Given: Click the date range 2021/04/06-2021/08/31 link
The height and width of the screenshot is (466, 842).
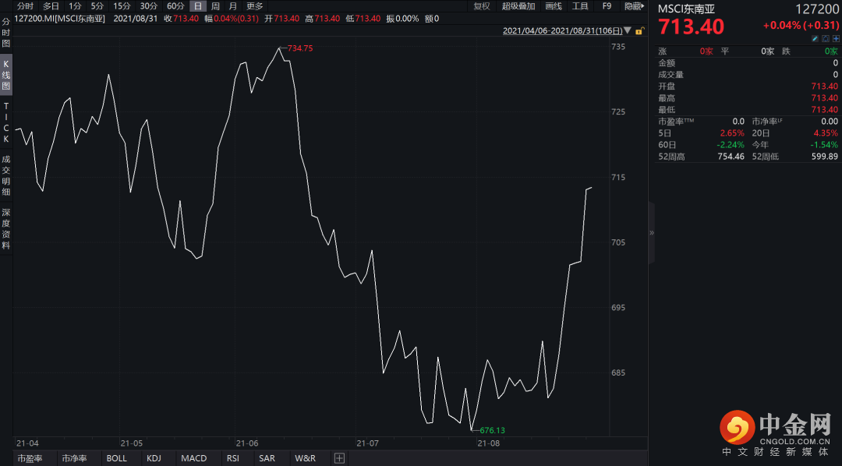Looking at the screenshot, I should (x=562, y=31).
